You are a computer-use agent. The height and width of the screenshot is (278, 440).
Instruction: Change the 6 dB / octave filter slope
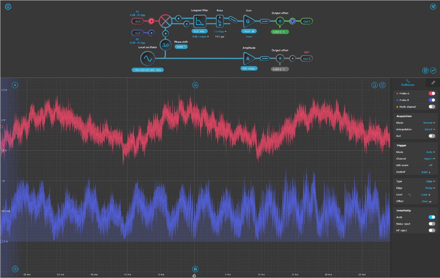(x=201, y=37)
